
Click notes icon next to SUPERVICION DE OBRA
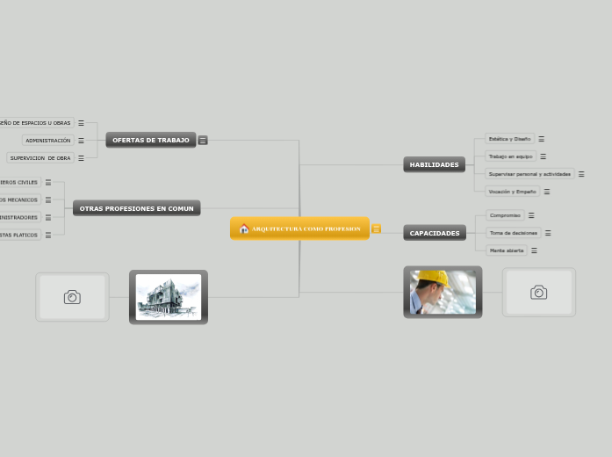click(81, 158)
